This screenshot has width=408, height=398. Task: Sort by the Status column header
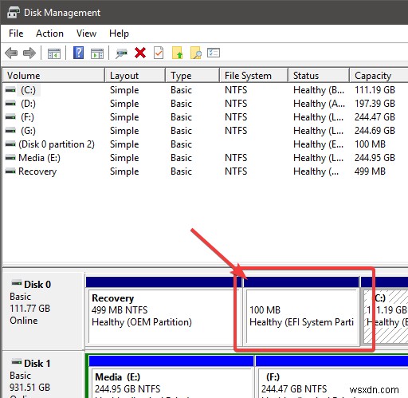click(319, 76)
